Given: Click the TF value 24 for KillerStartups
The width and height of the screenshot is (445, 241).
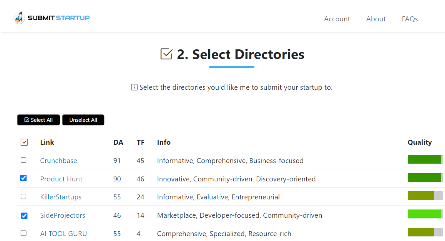Looking at the screenshot, I should coord(140,197).
